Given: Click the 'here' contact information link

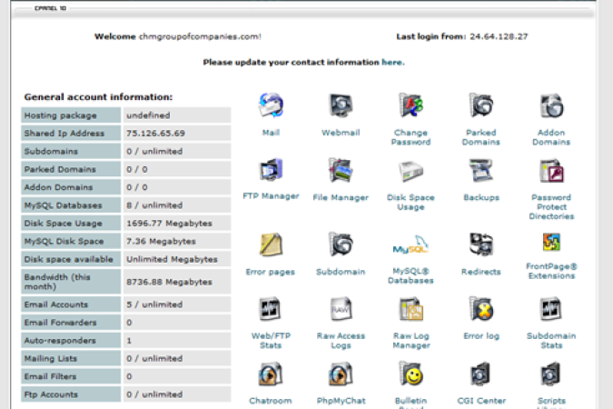Looking at the screenshot, I should [392, 63].
